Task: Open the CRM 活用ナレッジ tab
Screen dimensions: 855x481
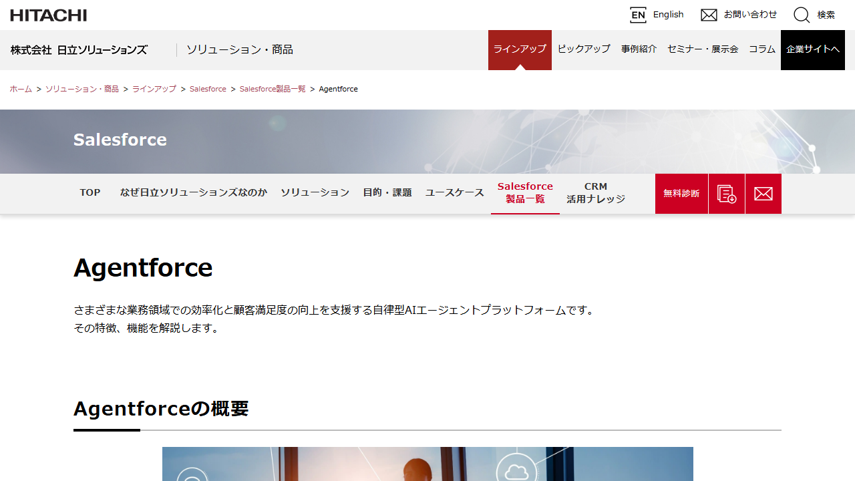Action: click(x=596, y=193)
